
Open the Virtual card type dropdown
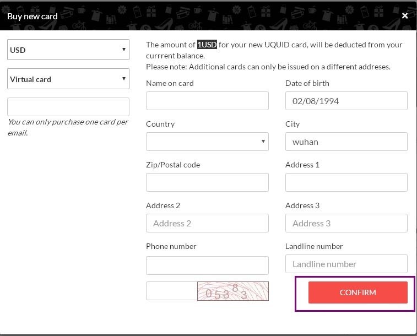point(68,79)
